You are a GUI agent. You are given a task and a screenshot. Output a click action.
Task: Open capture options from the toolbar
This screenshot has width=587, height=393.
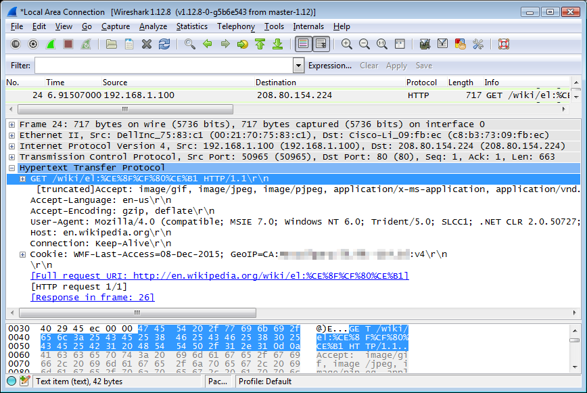pyautogui.click(x=33, y=44)
